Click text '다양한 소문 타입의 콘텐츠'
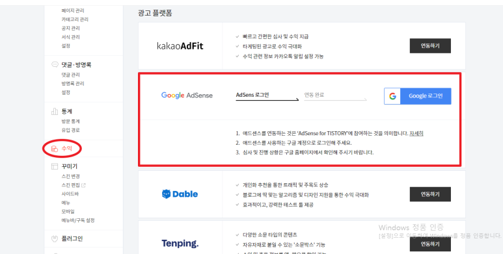The height and width of the screenshot is (254, 503). coord(270,235)
